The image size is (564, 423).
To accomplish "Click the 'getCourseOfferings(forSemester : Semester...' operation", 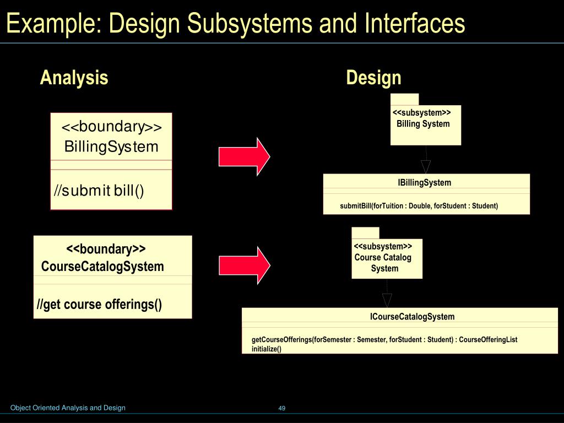I will point(384,339).
